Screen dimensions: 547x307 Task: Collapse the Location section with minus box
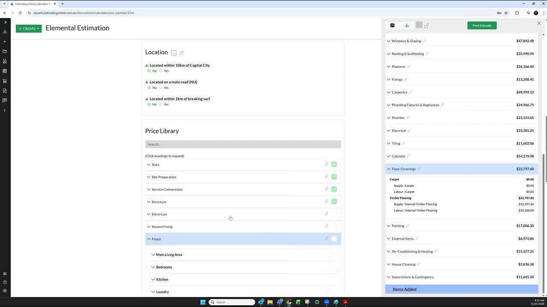pyautogui.click(x=174, y=53)
